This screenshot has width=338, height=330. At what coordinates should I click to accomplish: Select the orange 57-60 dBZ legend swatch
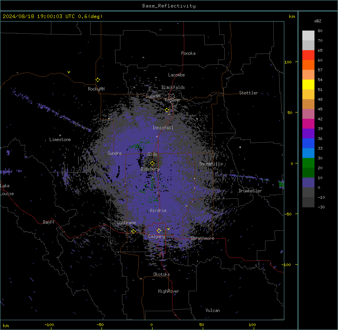(308, 65)
